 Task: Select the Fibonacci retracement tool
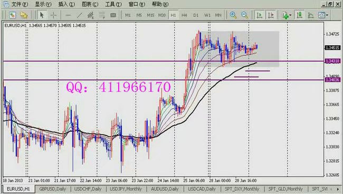coord(102,15)
